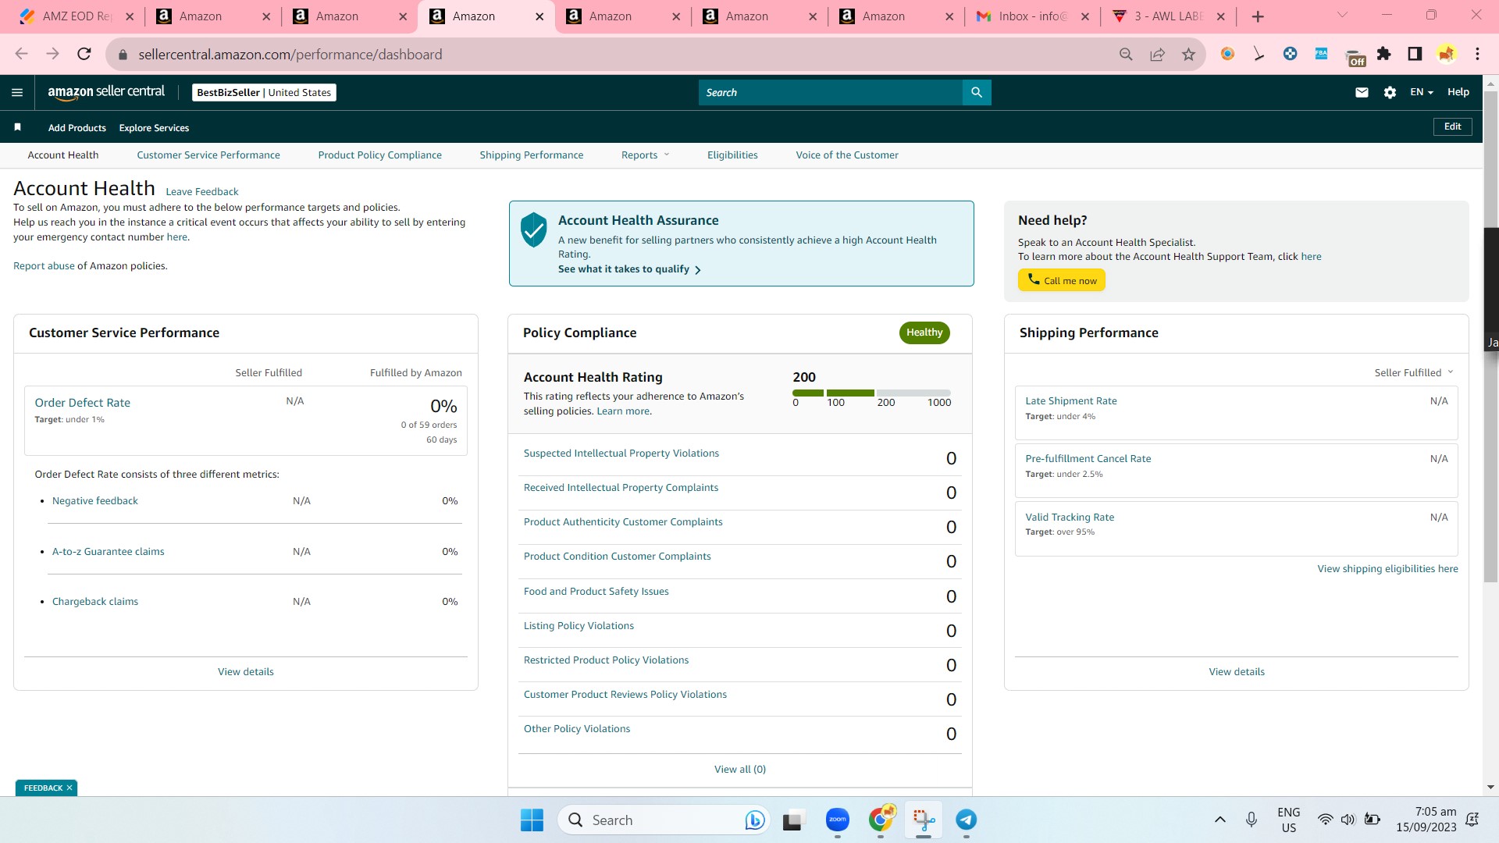
Task: Open the Reports dropdown menu
Action: (645, 155)
